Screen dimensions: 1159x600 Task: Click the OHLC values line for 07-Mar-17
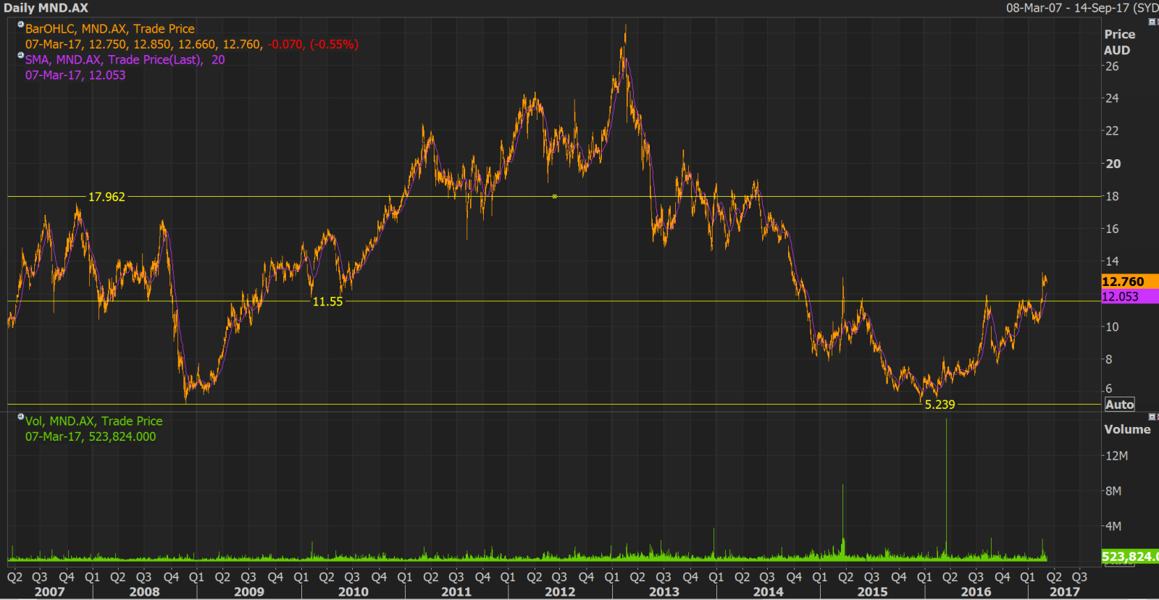click(192, 44)
